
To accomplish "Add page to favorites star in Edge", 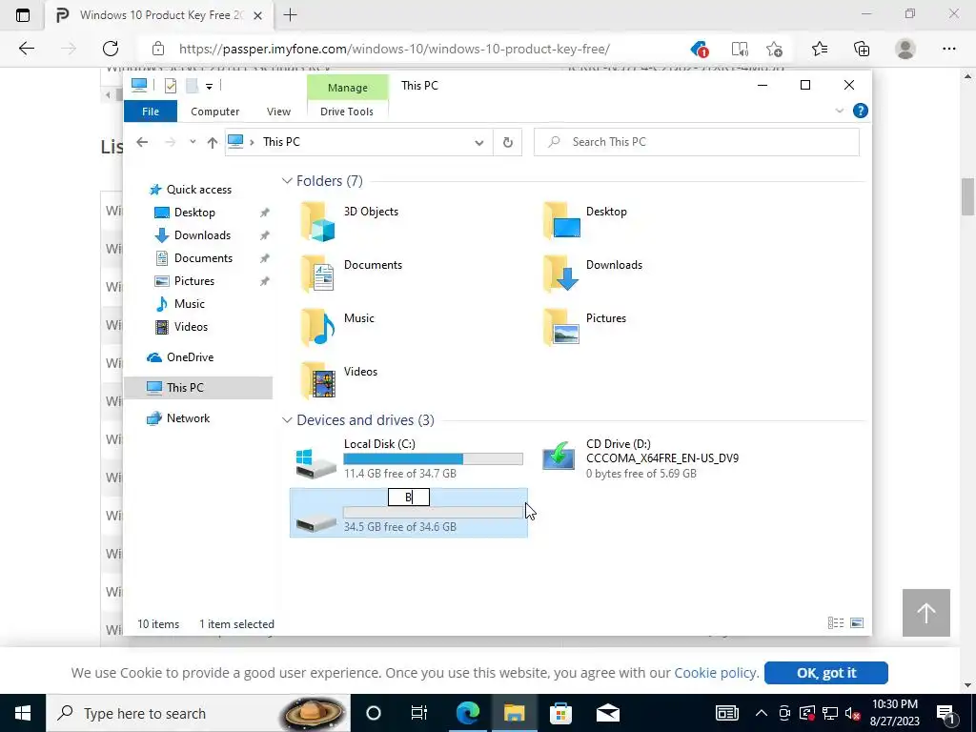I will tap(774, 49).
